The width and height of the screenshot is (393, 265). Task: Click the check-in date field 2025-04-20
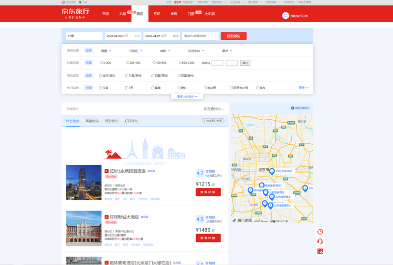(x=123, y=36)
